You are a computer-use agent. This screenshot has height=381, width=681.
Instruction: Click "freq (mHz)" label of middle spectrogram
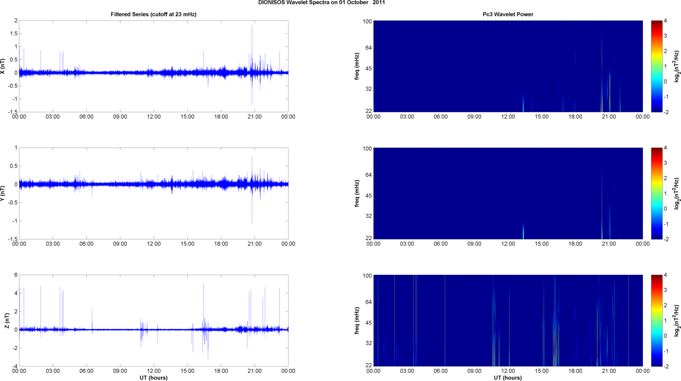pos(357,193)
